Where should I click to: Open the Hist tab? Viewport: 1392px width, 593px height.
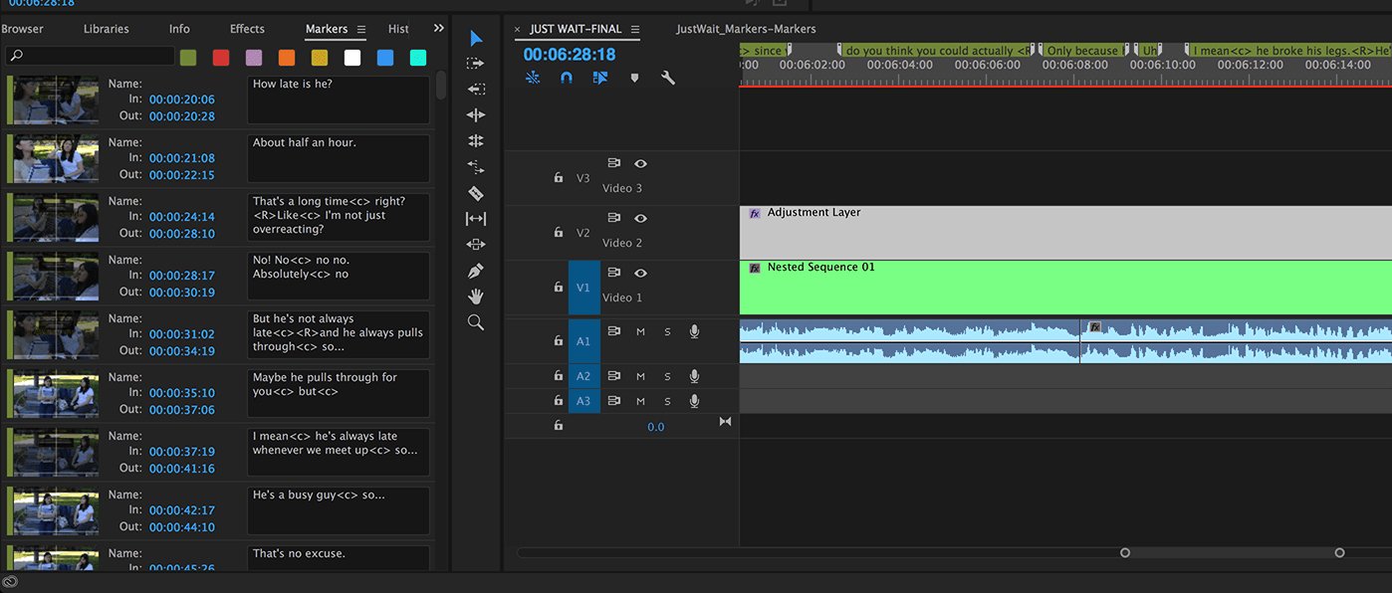click(x=398, y=29)
